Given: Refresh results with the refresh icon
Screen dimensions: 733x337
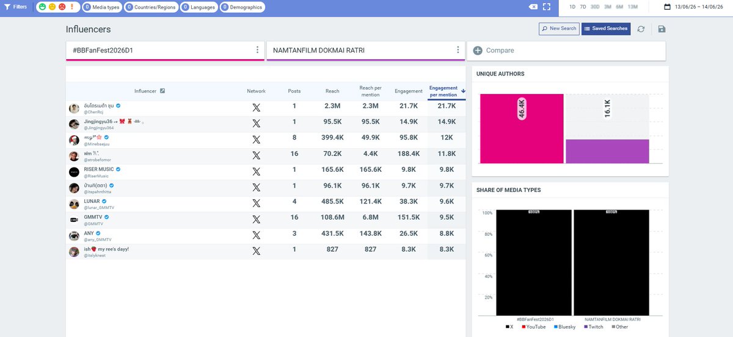Looking at the screenshot, I should [641, 29].
